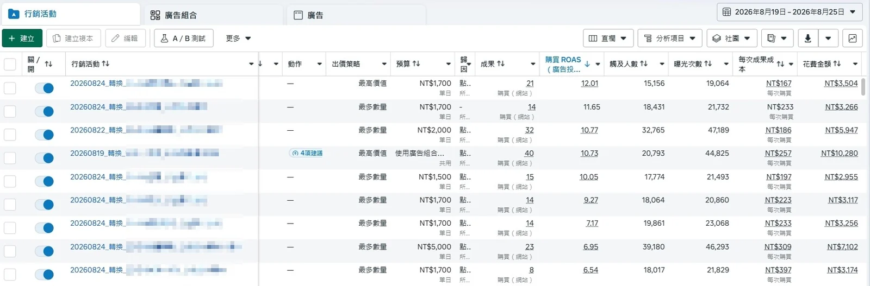Click the down sort arrow on 購買 ROAS
Image resolution: width=870 pixels, height=286 pixels.
click(x=587, y=64)
